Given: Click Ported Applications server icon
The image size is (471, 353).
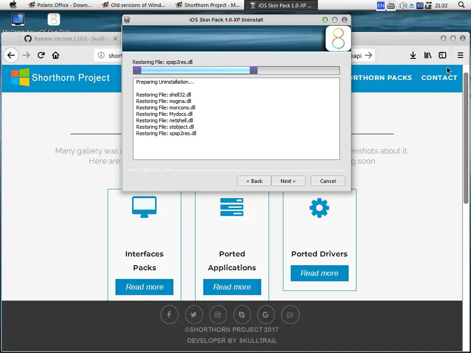Looking at the screenshot, I should coord(232,207).
